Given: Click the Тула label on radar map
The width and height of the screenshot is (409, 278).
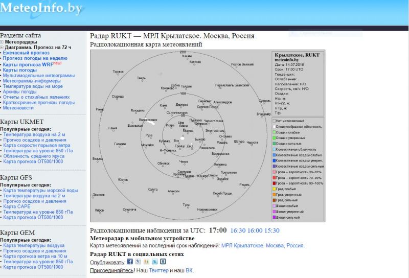Looking at the screenshot, I should coord(186,205).
